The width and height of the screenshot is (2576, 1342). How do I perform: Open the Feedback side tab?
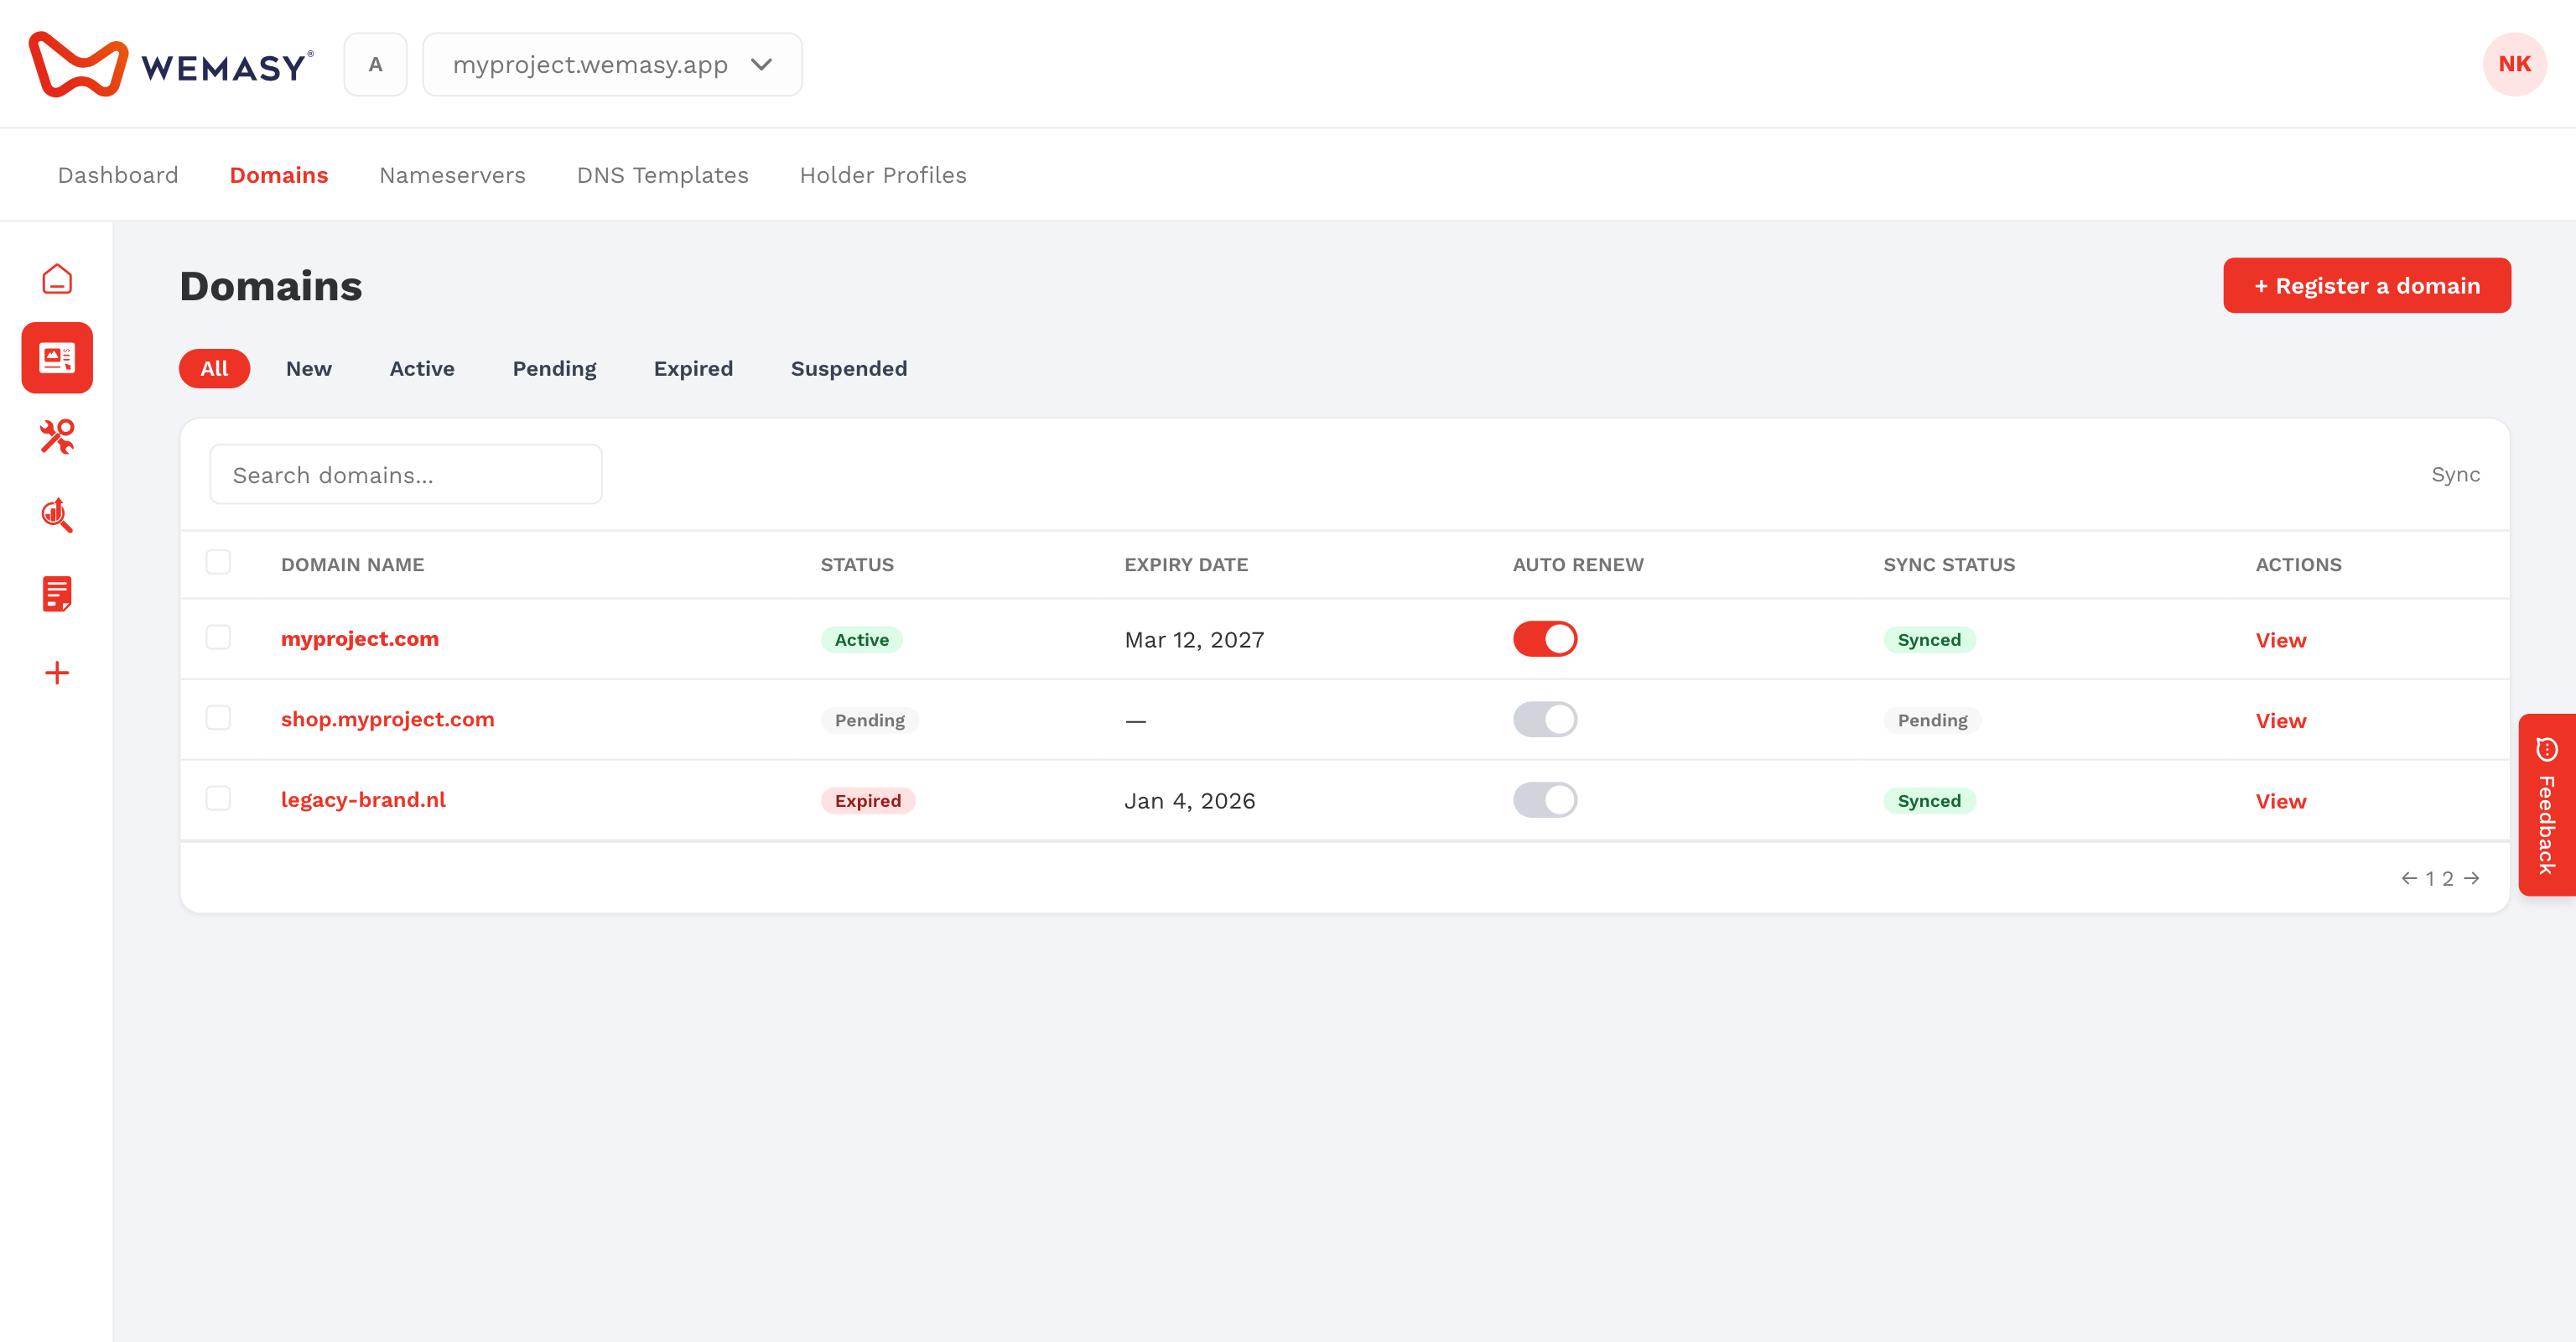click(2546, 805)
